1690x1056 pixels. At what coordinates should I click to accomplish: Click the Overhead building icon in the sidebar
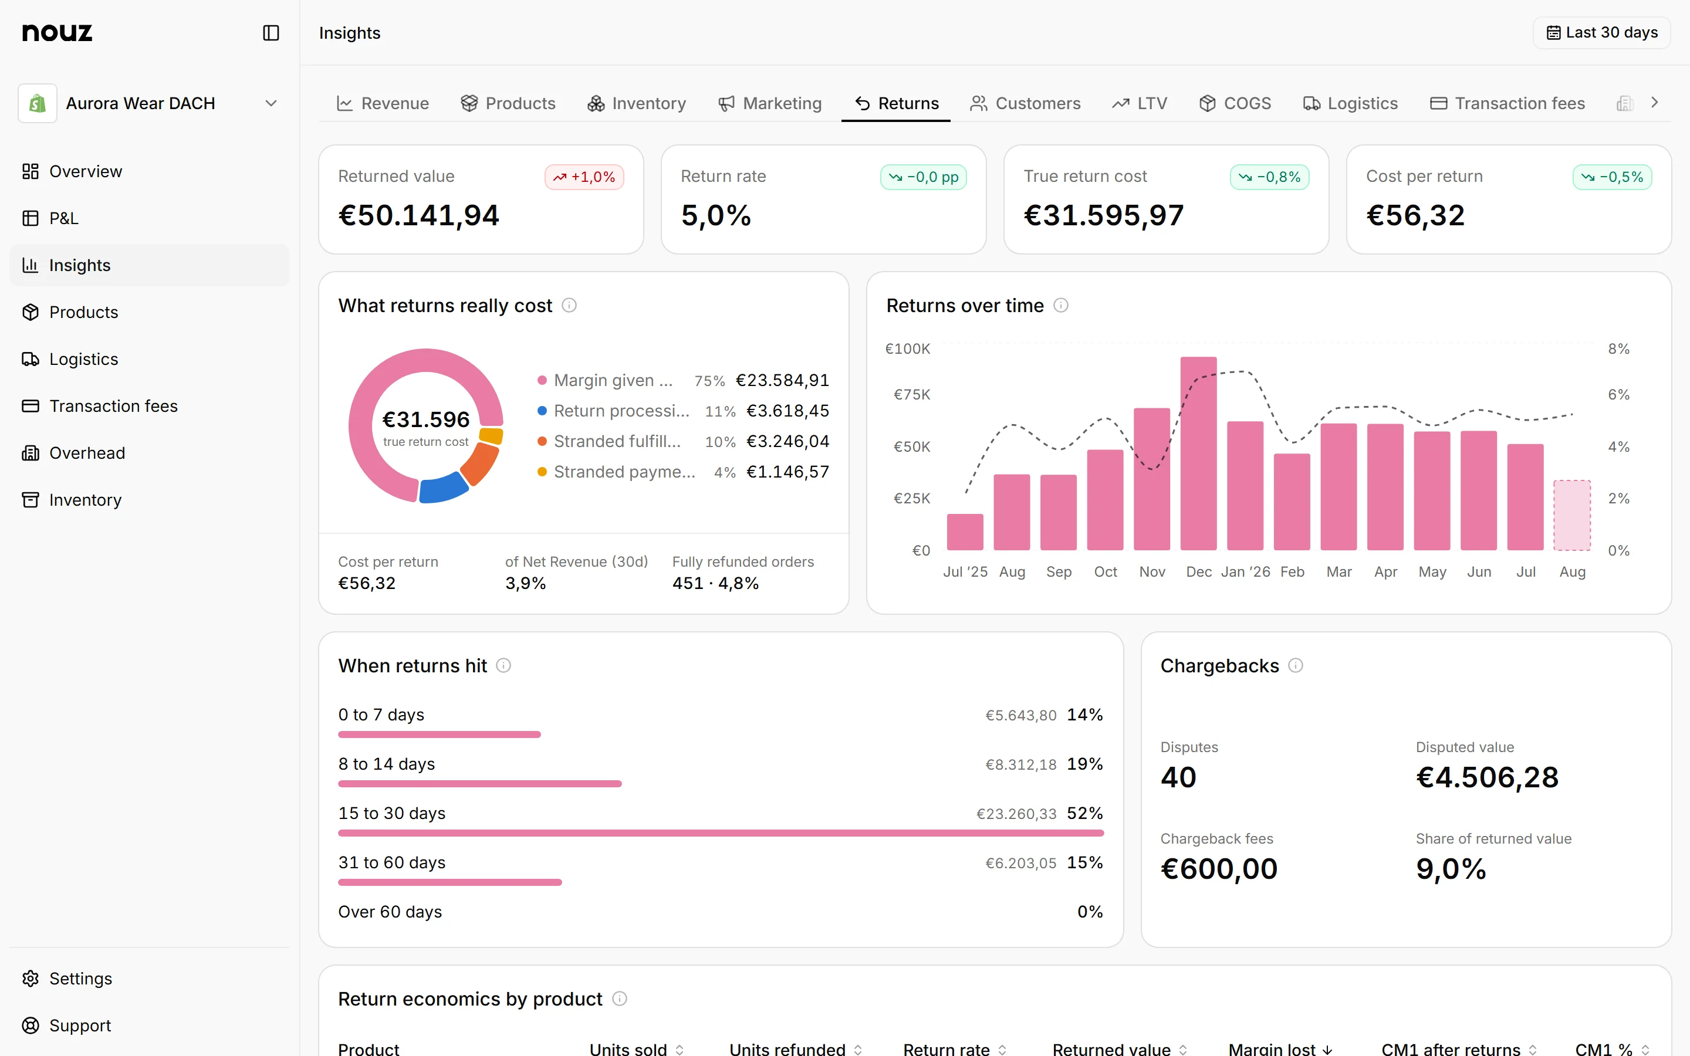[30, 452]
